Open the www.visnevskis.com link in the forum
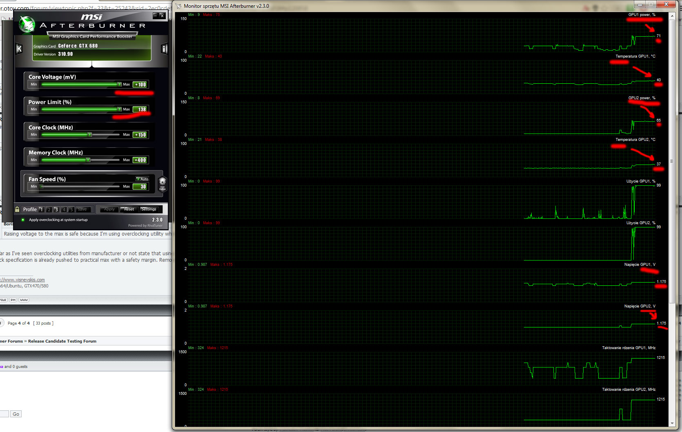682x432 pixels. point(22,280)
